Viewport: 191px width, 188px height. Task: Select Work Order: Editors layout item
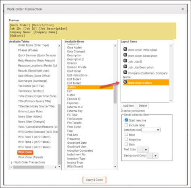146,83
